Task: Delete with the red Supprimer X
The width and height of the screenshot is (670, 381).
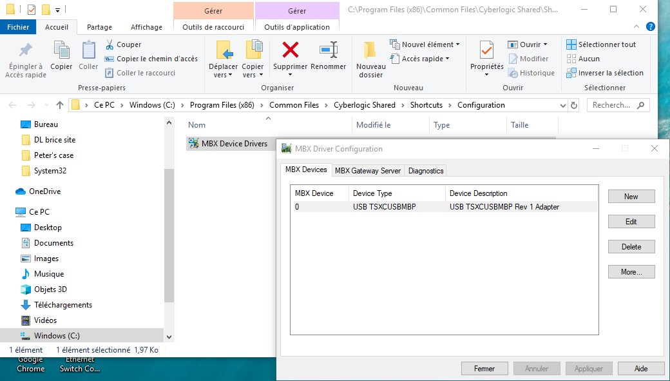Action: (x=290, y=50)
